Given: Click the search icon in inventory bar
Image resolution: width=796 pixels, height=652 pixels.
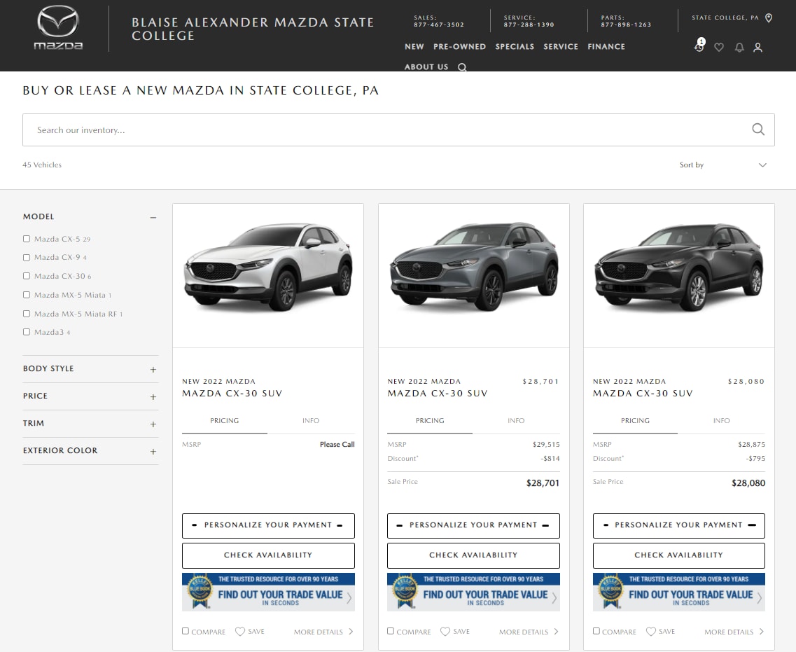Looking at the screenshot, I should click(758, 130).
